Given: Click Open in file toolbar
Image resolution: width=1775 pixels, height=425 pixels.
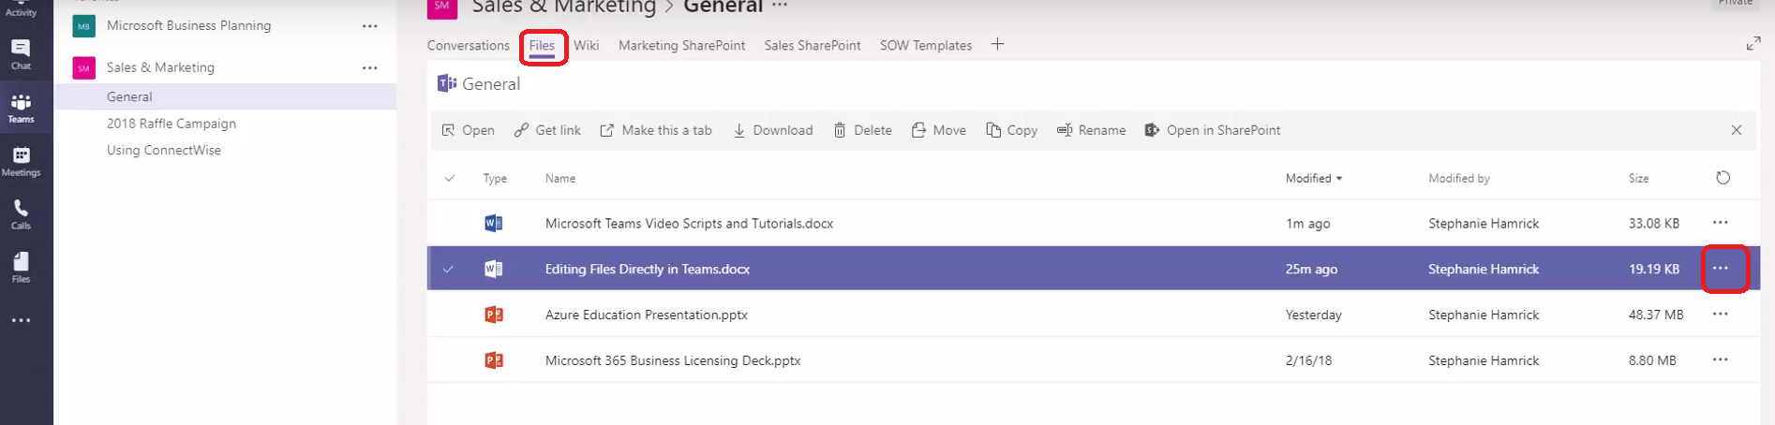Looking at the screenshot, I should coord(468,130).
